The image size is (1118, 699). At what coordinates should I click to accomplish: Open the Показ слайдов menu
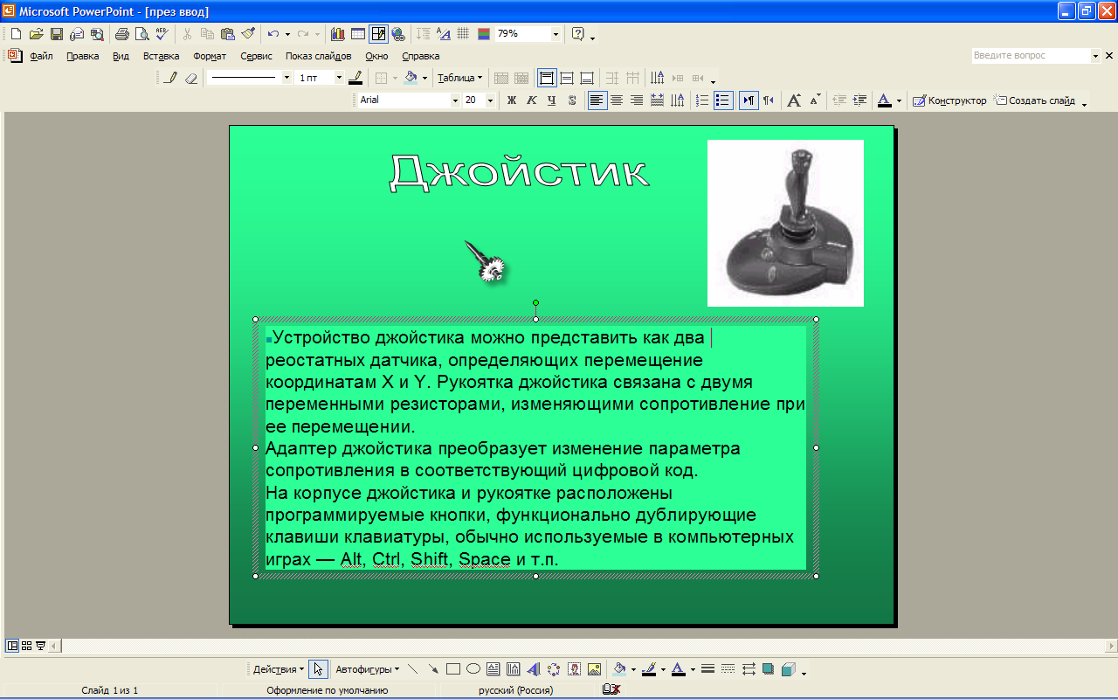point(318,56)
